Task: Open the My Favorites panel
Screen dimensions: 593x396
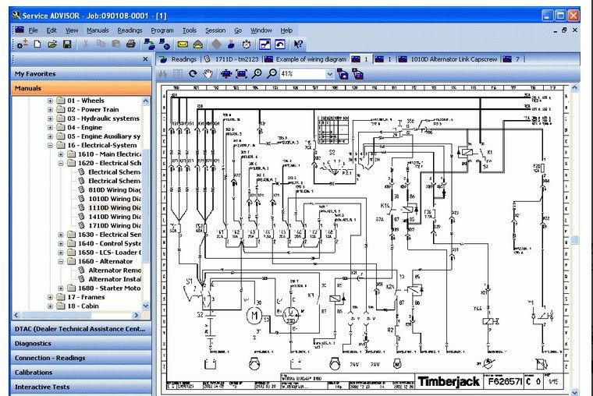Action: click(81, 74)
